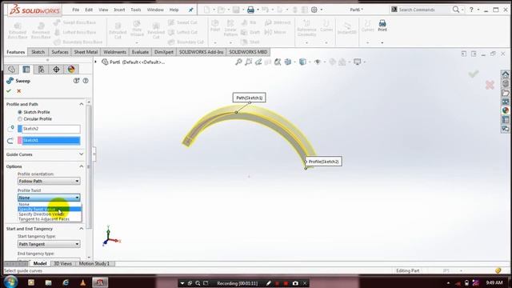Switch to the Sheet Metal tab
This screenshot has height=288, width=512.
[86, 52]
